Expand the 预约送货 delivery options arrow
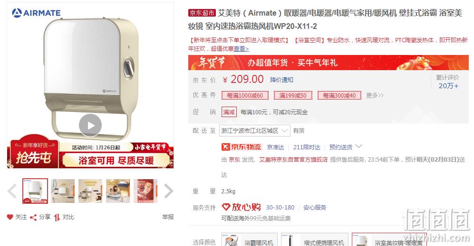474x246 pixels. (358, 146)
